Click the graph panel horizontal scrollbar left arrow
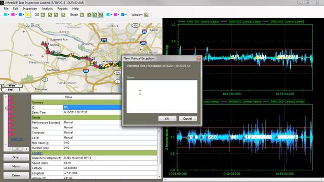Image resolution: width=324 pixels, height=182 pixels. pyautogui.click(x=165, y=180)
